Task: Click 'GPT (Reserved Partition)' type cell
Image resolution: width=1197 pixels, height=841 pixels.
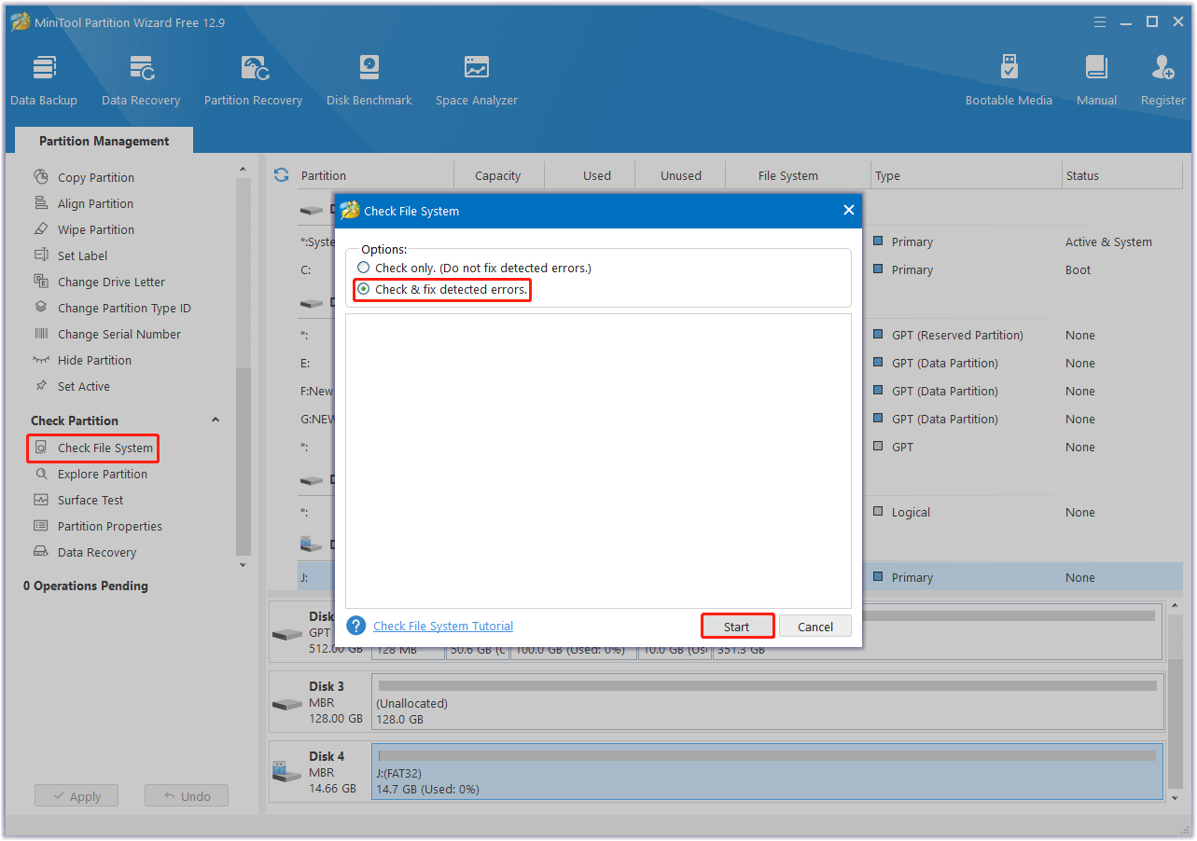Action: point(957,335)
